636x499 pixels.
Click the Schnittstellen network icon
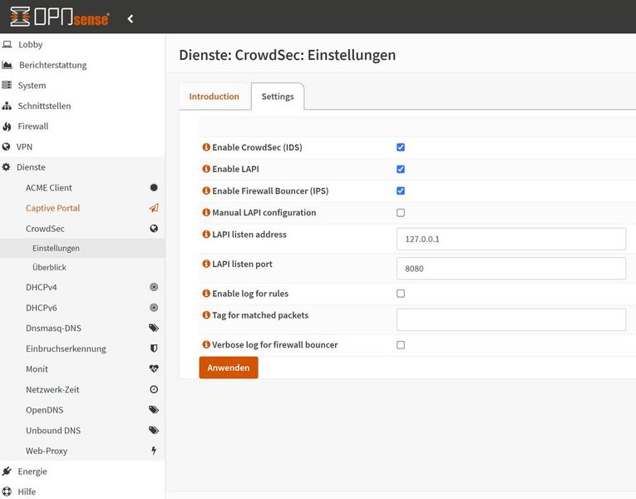click(7, 106)
